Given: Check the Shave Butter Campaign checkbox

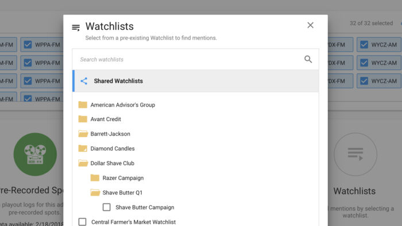Looking at the screenshot, I should pos(106,207).
